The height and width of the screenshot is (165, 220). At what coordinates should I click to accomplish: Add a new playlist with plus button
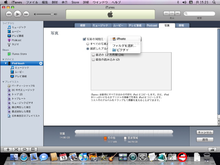coord(8,150)
